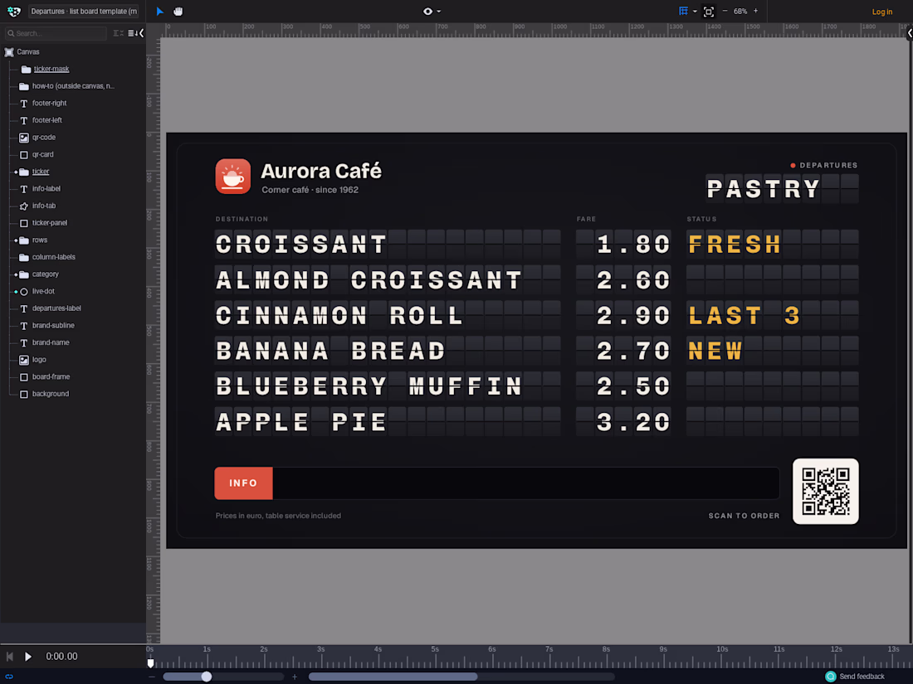Image resolution: width=913 pixels, height=684 pixels.
Task: Collapse all elements in the layer list
Action: coord(118,33)
